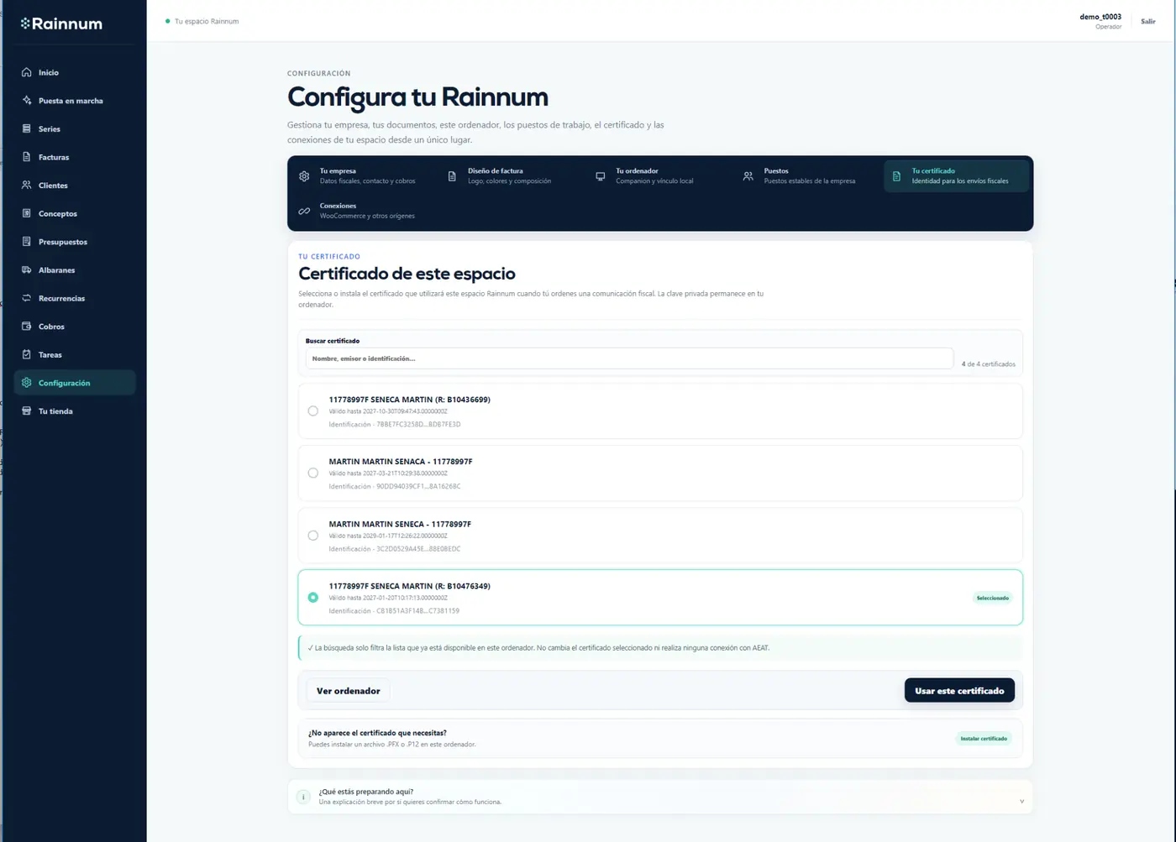Open Clientes using the people icon
The height and width of the screenshot is (842, 1176).
tap(26, 185)
